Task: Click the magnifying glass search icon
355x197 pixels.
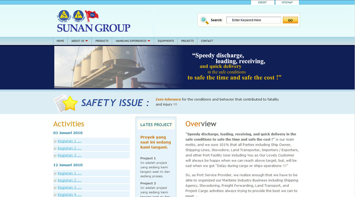Action: [204, 20]
